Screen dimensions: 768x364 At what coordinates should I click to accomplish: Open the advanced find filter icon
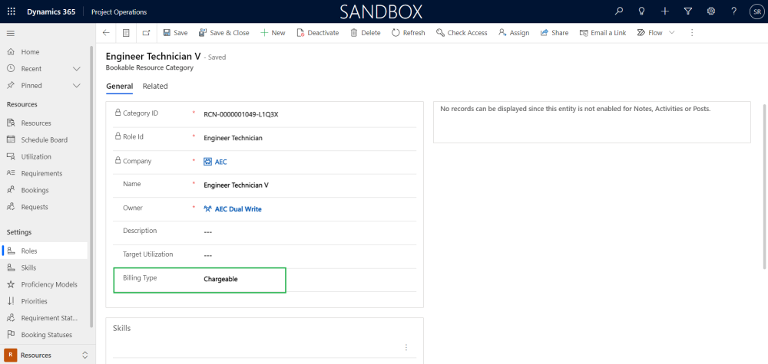[687, 11]
